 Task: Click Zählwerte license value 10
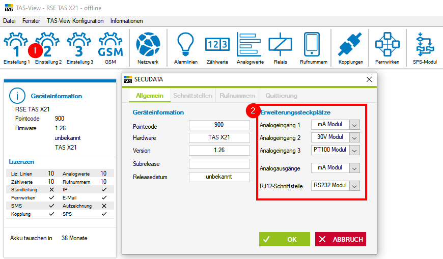pos(51,182)
